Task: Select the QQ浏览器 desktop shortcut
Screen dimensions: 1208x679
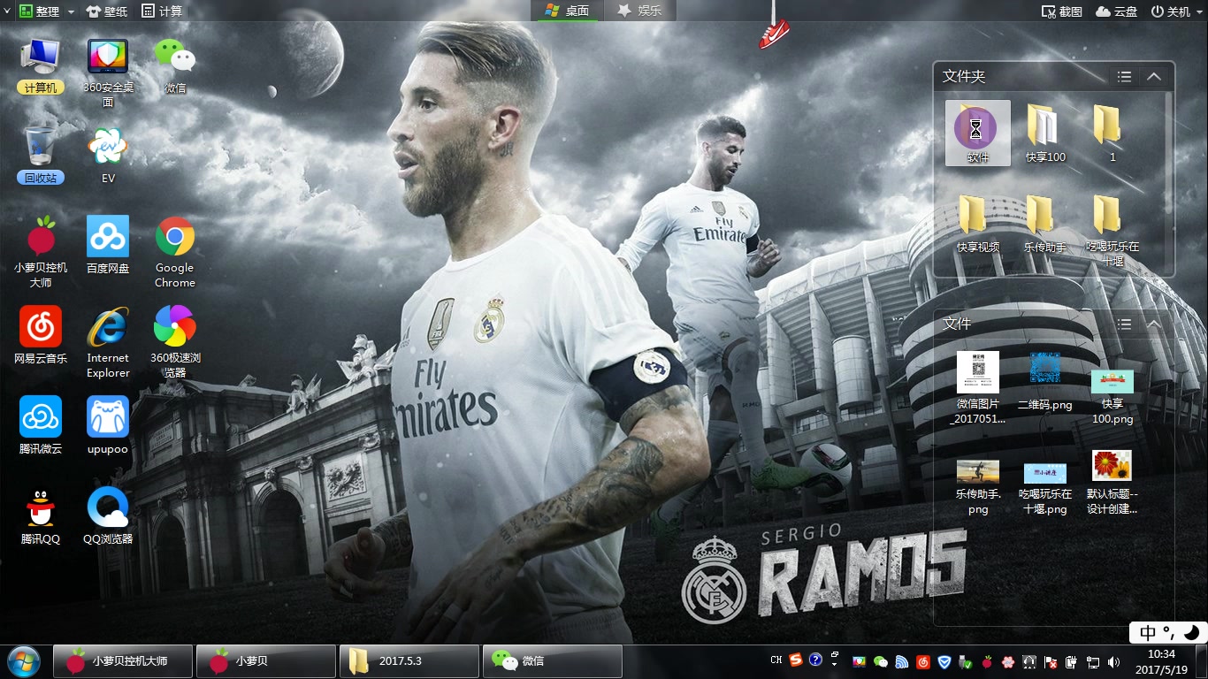Action: tap(108, 515)
